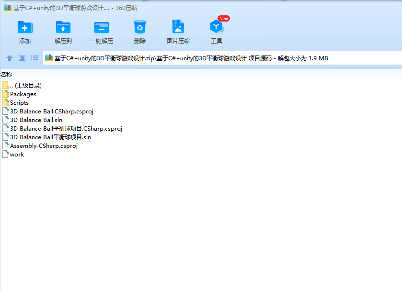
Task: Click the Scripts folder icon
Action: point(5,102)
